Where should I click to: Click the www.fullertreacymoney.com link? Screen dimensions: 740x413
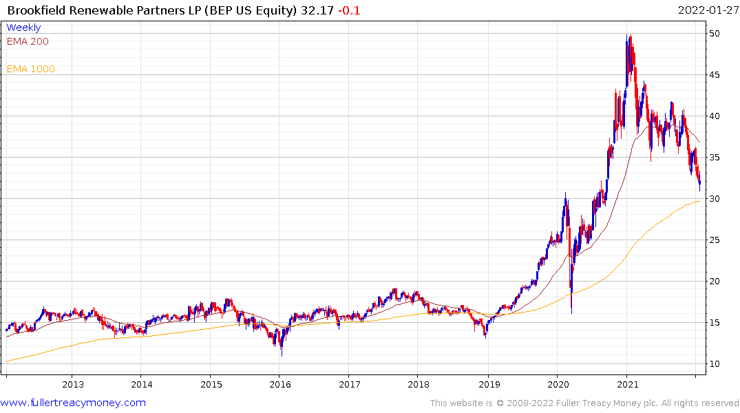coord(73,403)
